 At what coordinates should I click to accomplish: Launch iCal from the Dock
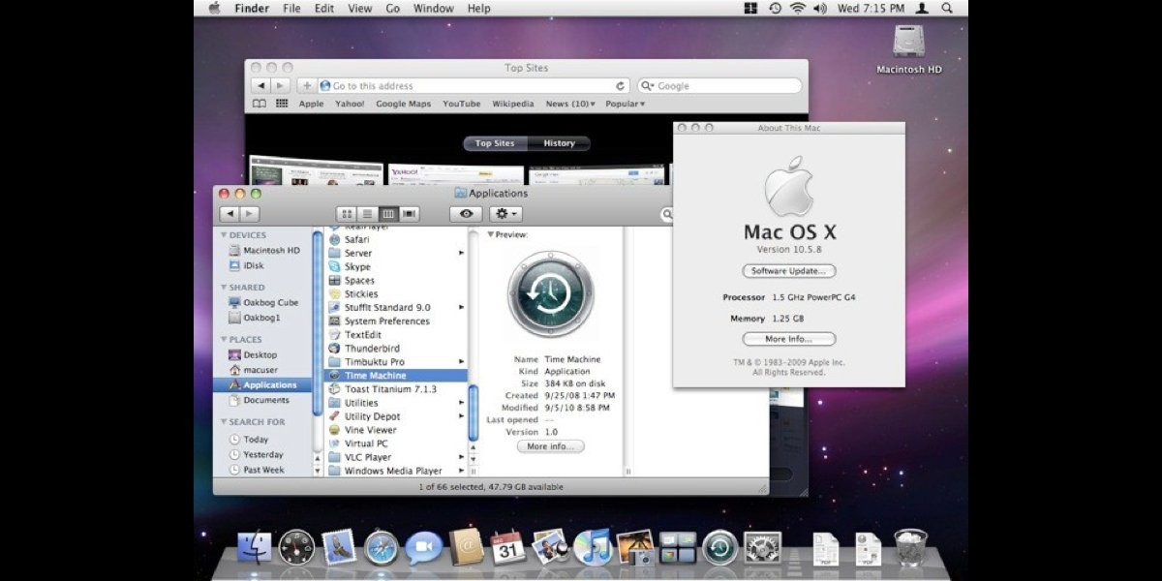tap(507, 548)
